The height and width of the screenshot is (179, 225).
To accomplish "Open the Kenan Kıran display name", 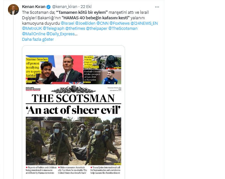I will [x=34, y=7].
